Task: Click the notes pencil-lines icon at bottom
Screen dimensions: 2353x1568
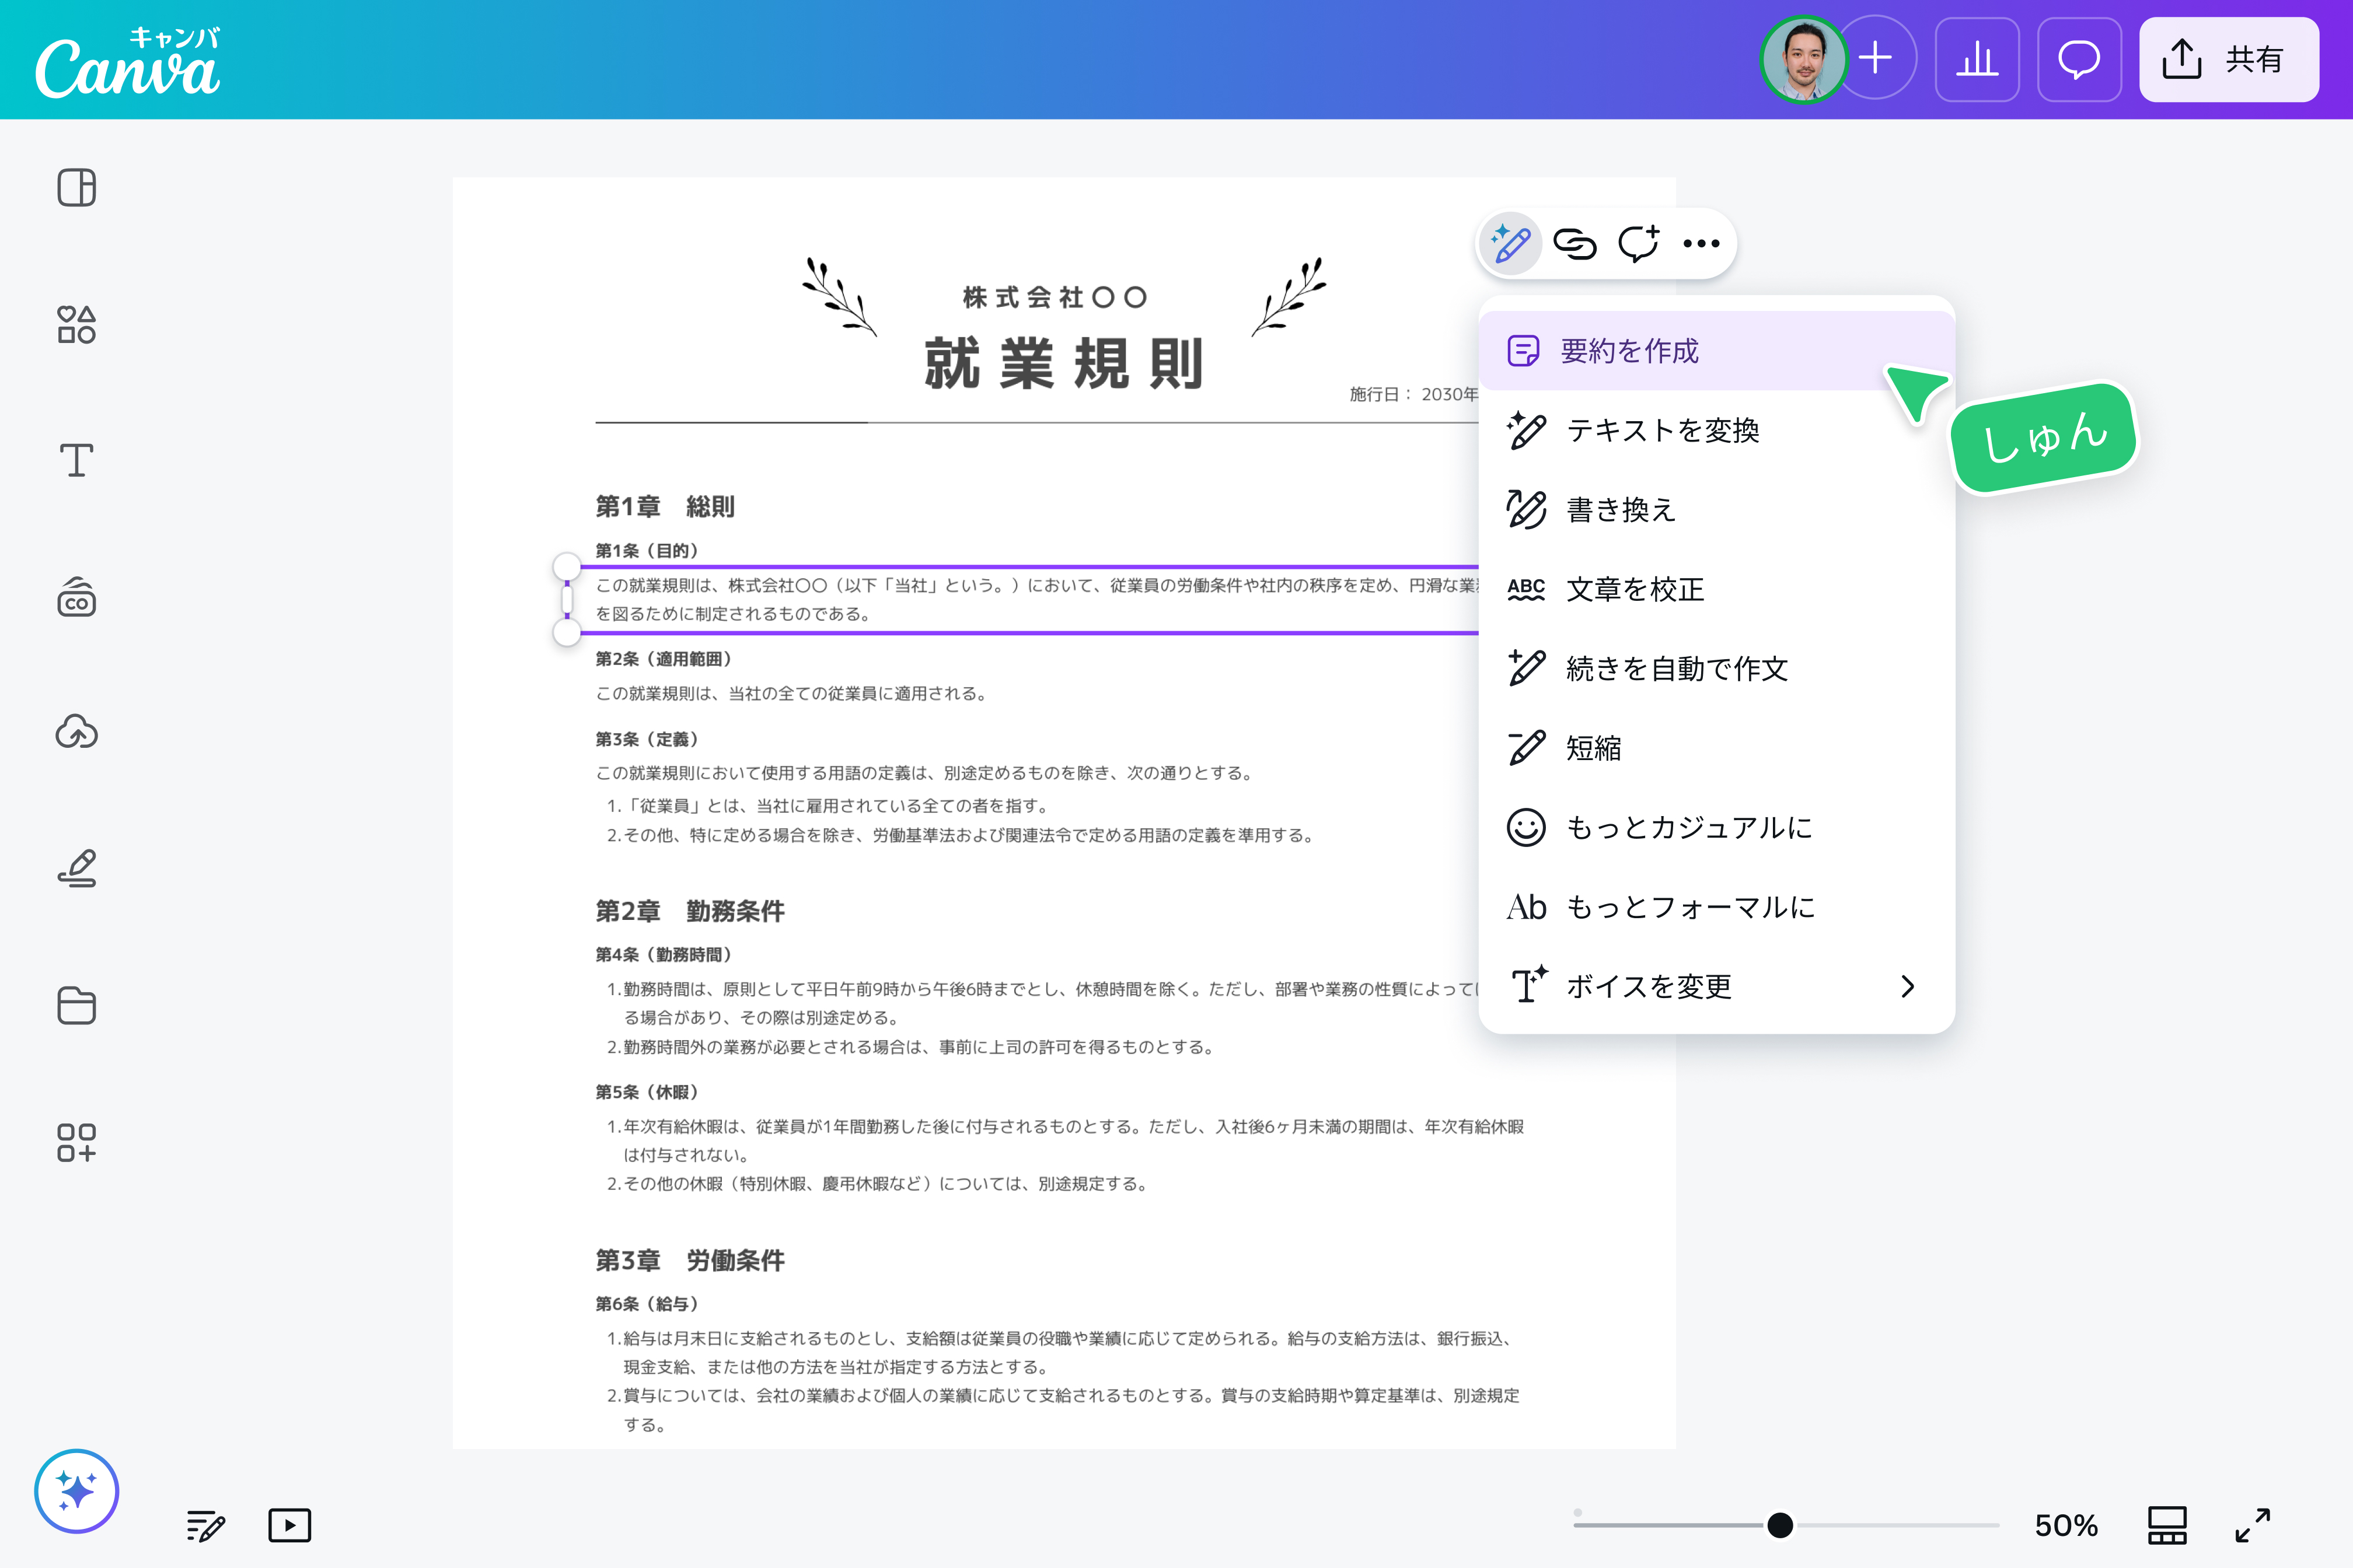Action: 205,1526
